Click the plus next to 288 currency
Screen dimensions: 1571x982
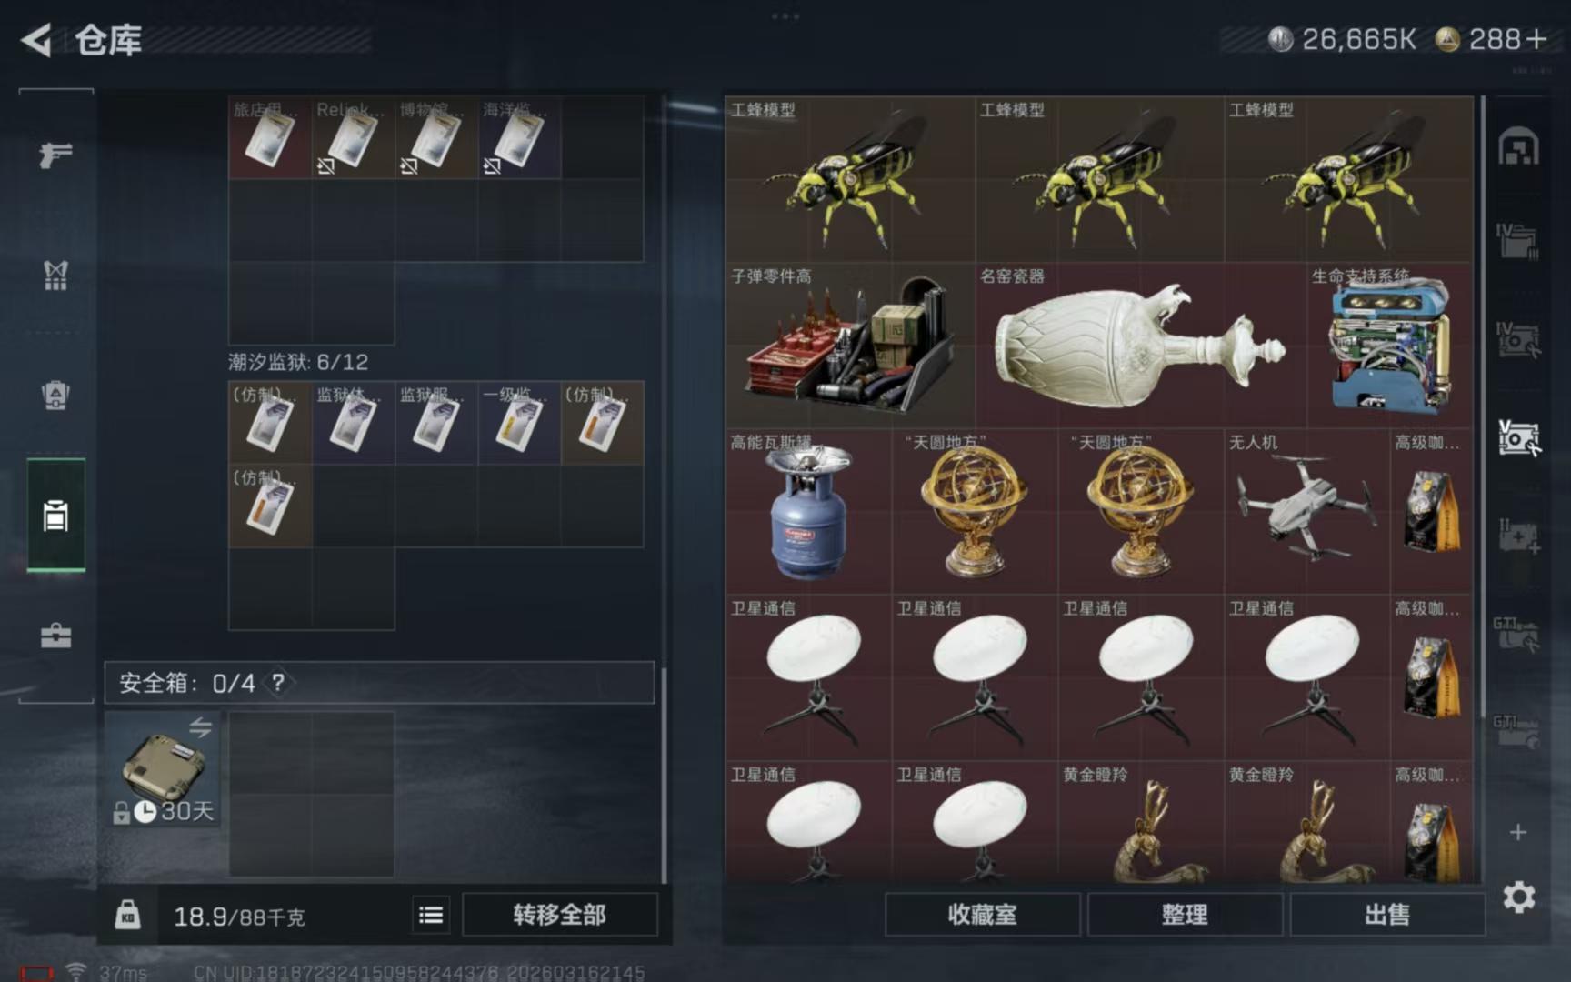click(1536, 39)
